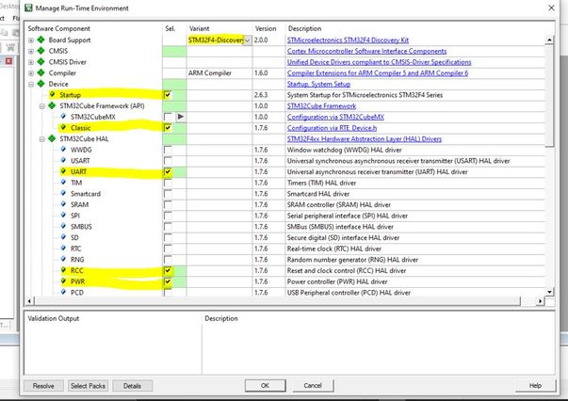Click the TIM component icon

point(63,183)
